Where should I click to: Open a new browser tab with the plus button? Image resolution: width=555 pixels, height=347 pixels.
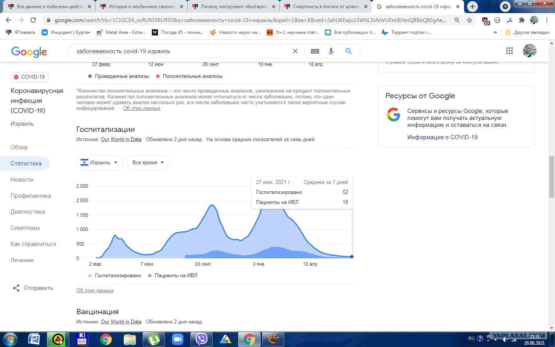click(x=473, y=7)
